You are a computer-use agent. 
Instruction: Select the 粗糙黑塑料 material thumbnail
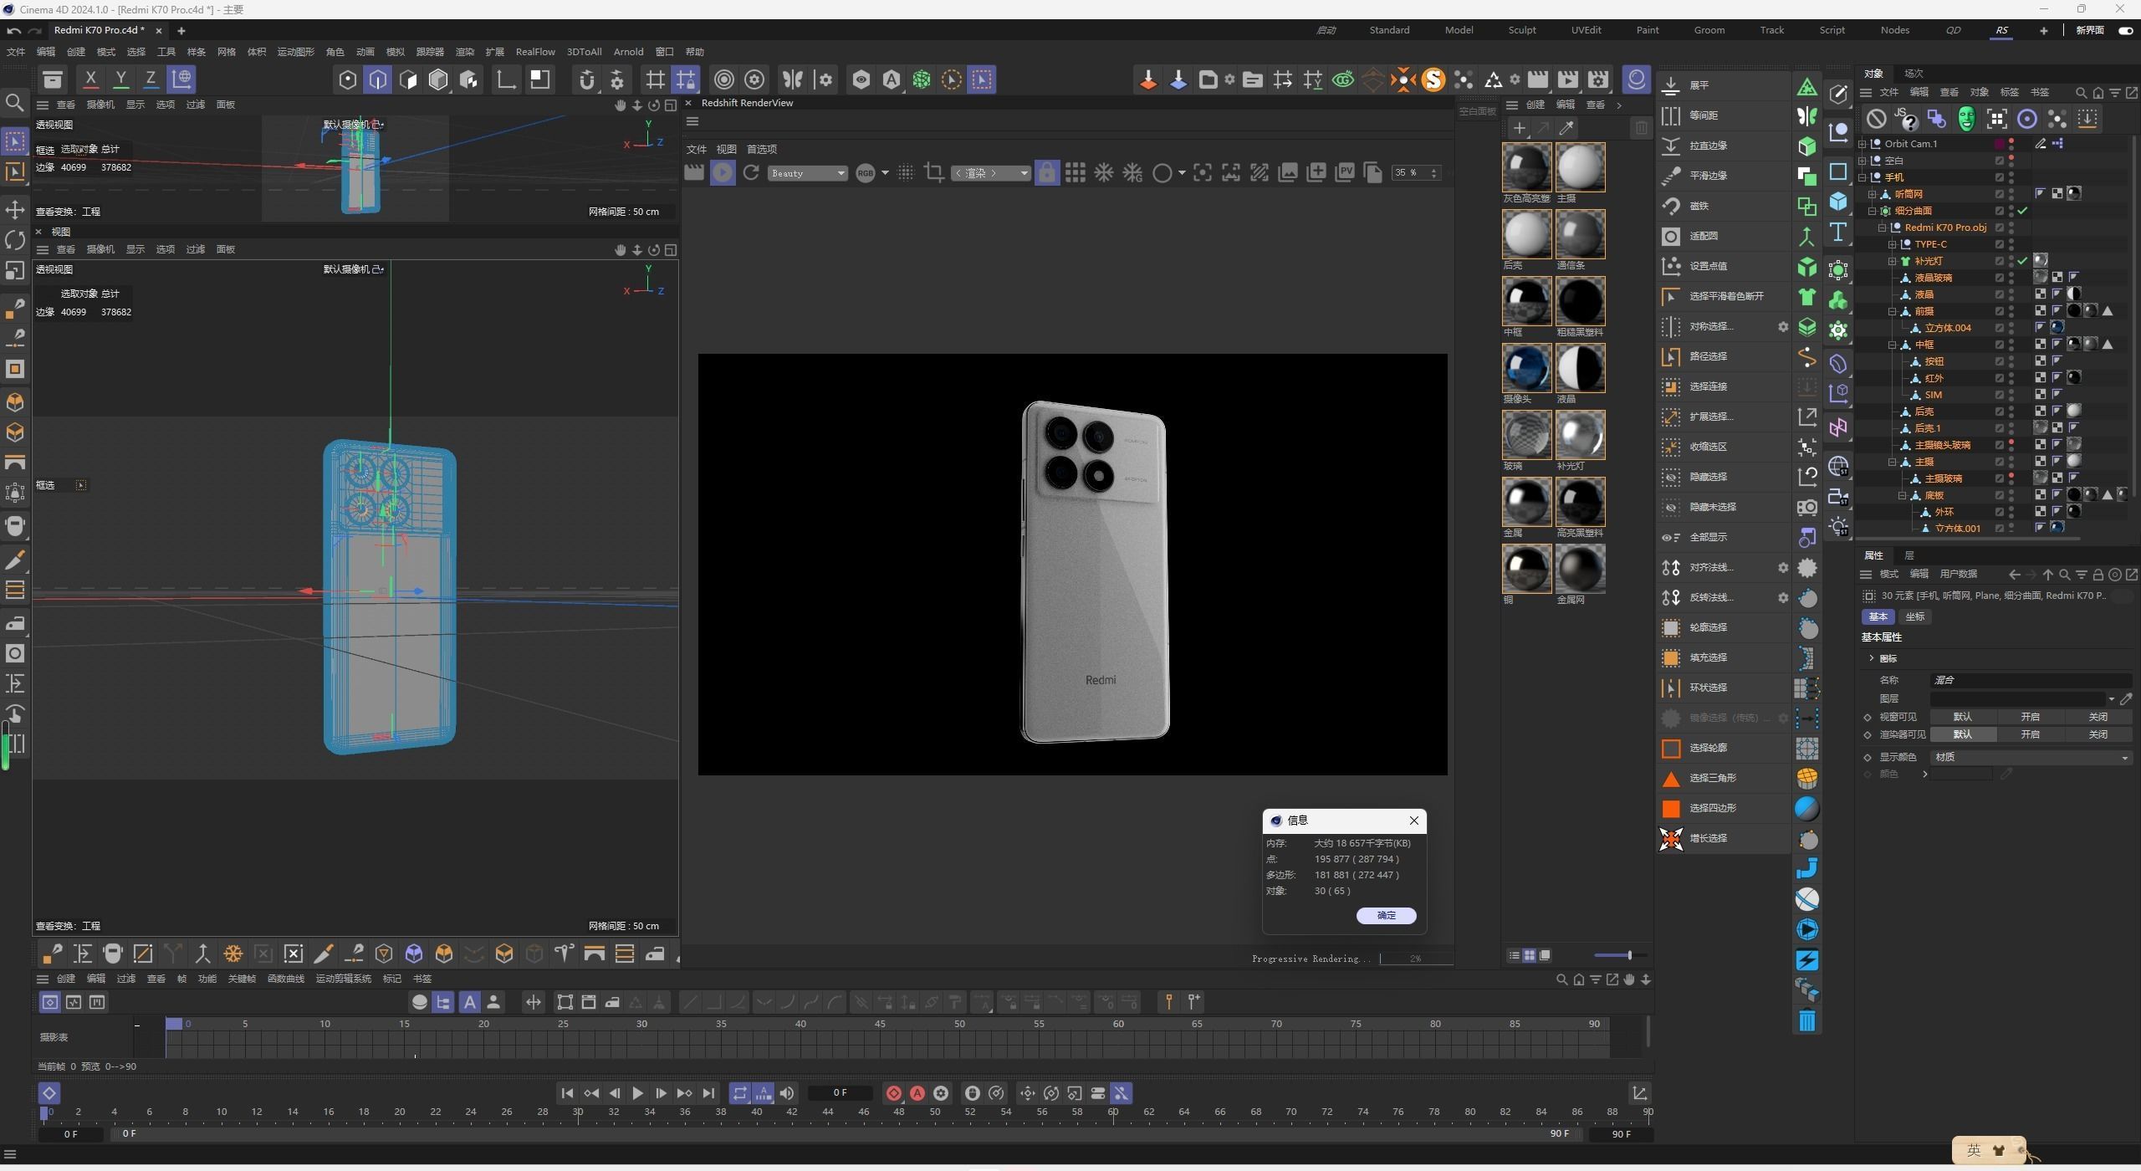1580,301
